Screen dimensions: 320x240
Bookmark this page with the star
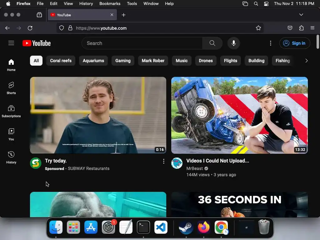pos(258,28)
